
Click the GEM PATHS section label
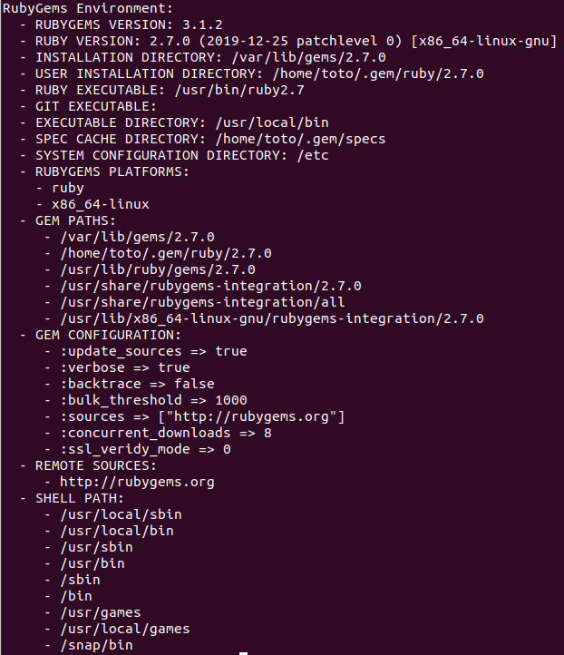point(75,220)
